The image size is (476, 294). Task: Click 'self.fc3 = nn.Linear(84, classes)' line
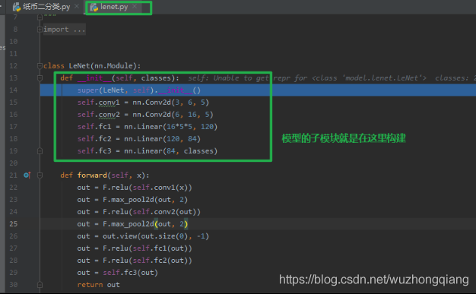coord(148,150)
